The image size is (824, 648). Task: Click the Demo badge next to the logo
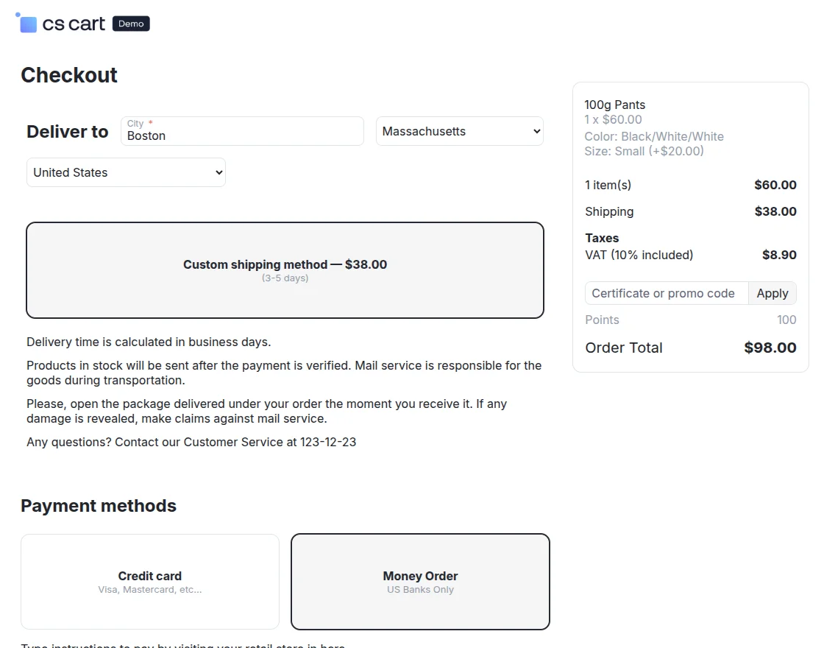click(130, 23)
